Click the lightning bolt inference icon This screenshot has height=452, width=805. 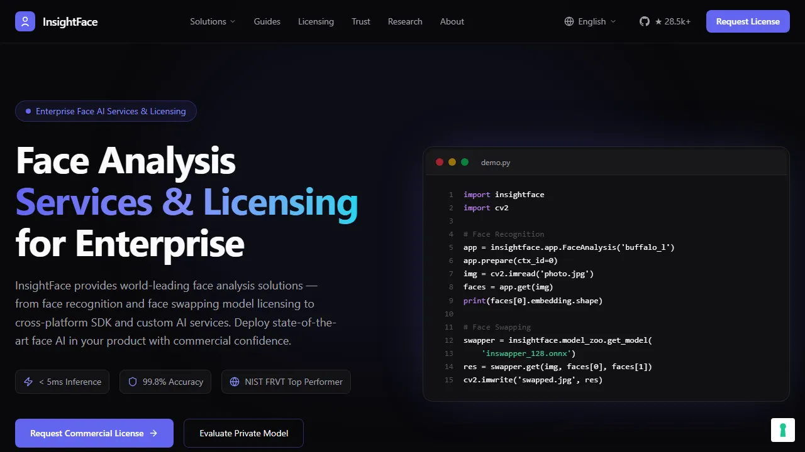pos(28,382)
